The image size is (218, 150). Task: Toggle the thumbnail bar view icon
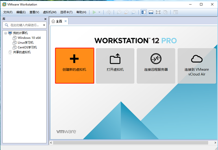pyautogui.click(x=151, y=12)
